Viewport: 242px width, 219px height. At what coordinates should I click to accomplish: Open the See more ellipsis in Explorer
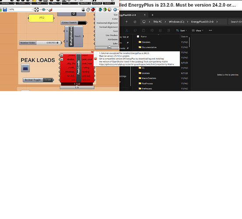point(210,30)
